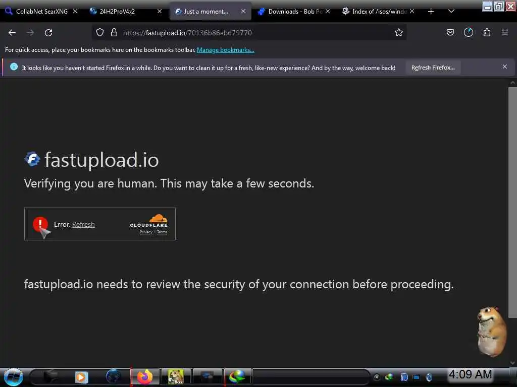The image size is (517, 387).
Task: Close the CollabNet SearXNG tab
Action: [75, 11]
